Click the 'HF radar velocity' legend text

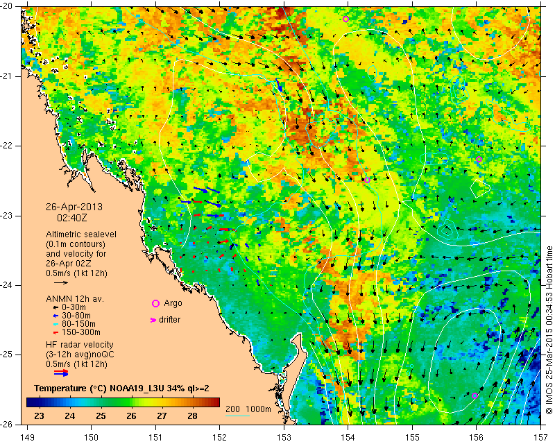80,345
